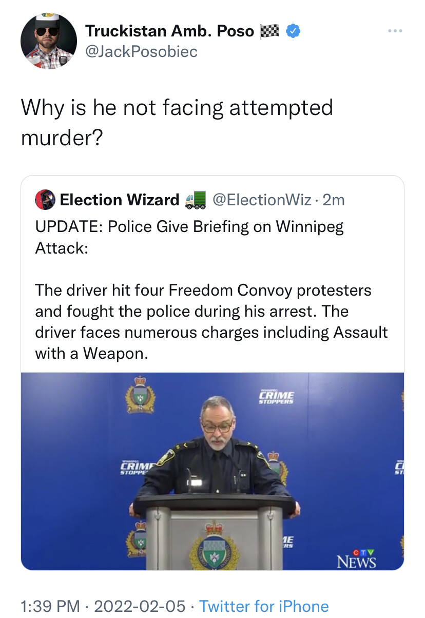This screenshot has width=425, height=618.
Task: Click Jack Posobiec's profile avatar
Action: (x=49, y=41)
